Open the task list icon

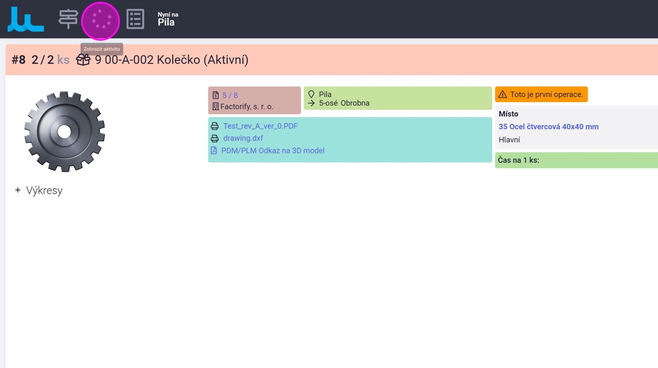pos(135,19)
